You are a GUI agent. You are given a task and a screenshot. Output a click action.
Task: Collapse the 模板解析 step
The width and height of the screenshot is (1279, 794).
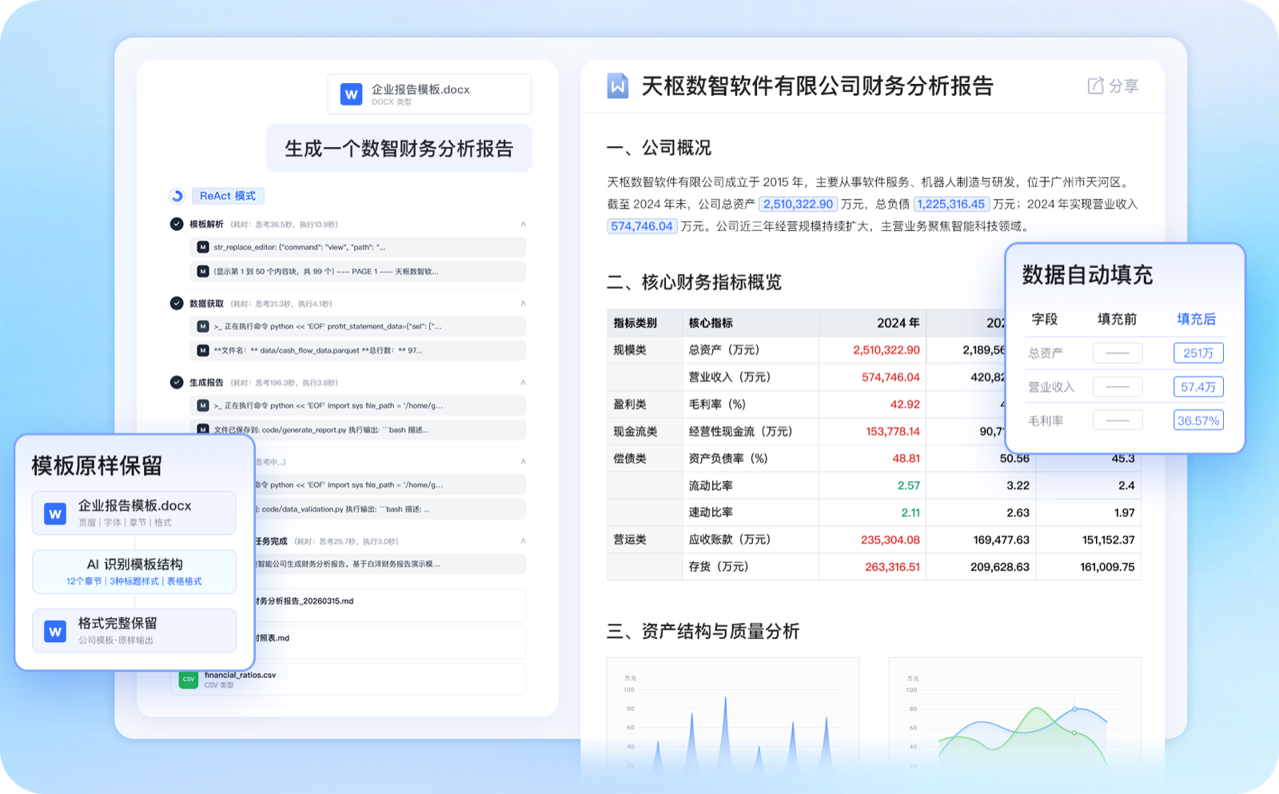[x=523, y=224]
